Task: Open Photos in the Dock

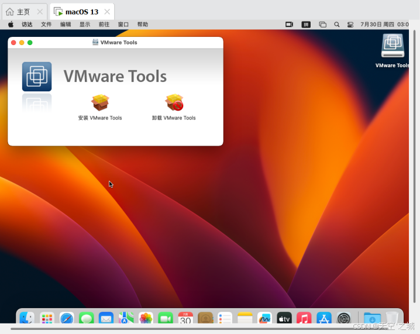Action: coord(146,318)
